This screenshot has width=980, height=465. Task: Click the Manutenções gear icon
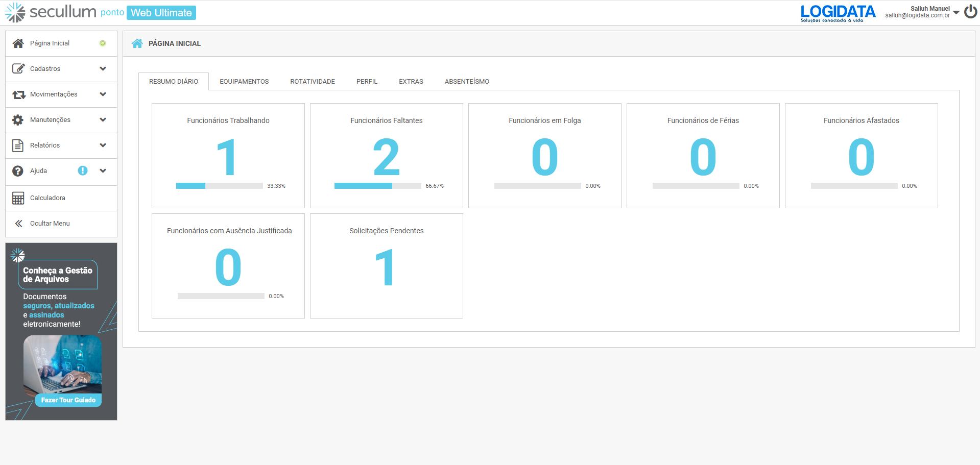pos(18,120)
